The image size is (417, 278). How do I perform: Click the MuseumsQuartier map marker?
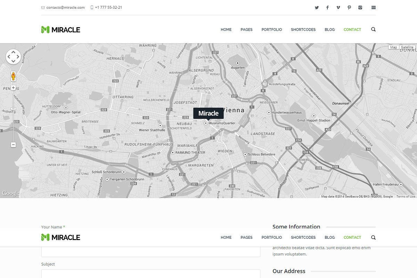tap(206, 123)
